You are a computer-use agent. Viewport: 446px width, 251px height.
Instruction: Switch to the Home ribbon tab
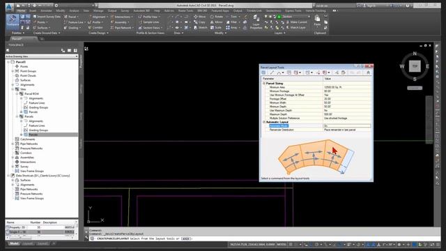(x=21, y=11)
